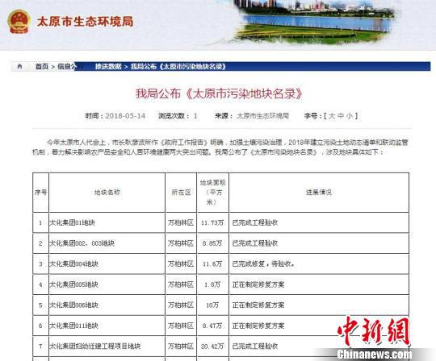Click 正在制定修复方案 in the 006地块 row
The width and height of the screenshot is (436, 361).
pos(258,305)
